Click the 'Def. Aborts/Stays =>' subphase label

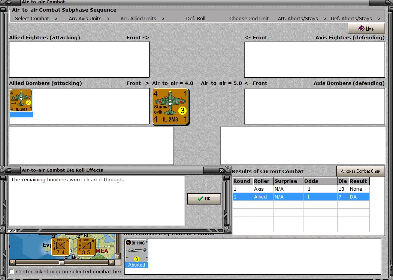[x=356, y=18]
